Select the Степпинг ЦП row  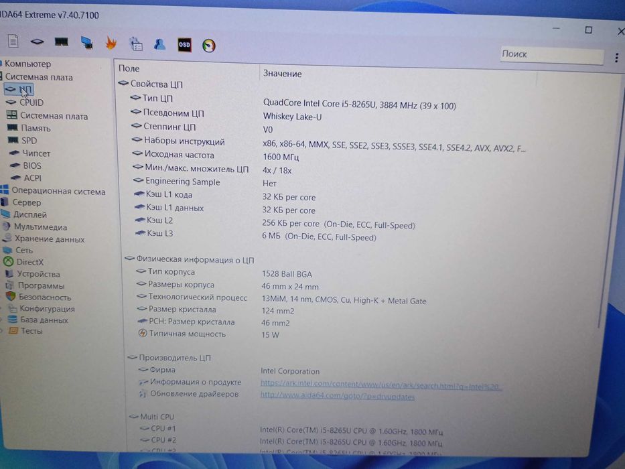point(203,128)
